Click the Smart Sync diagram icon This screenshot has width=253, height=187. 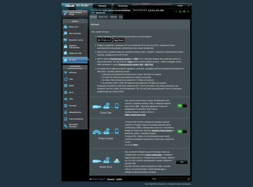[x=106, y=160]
